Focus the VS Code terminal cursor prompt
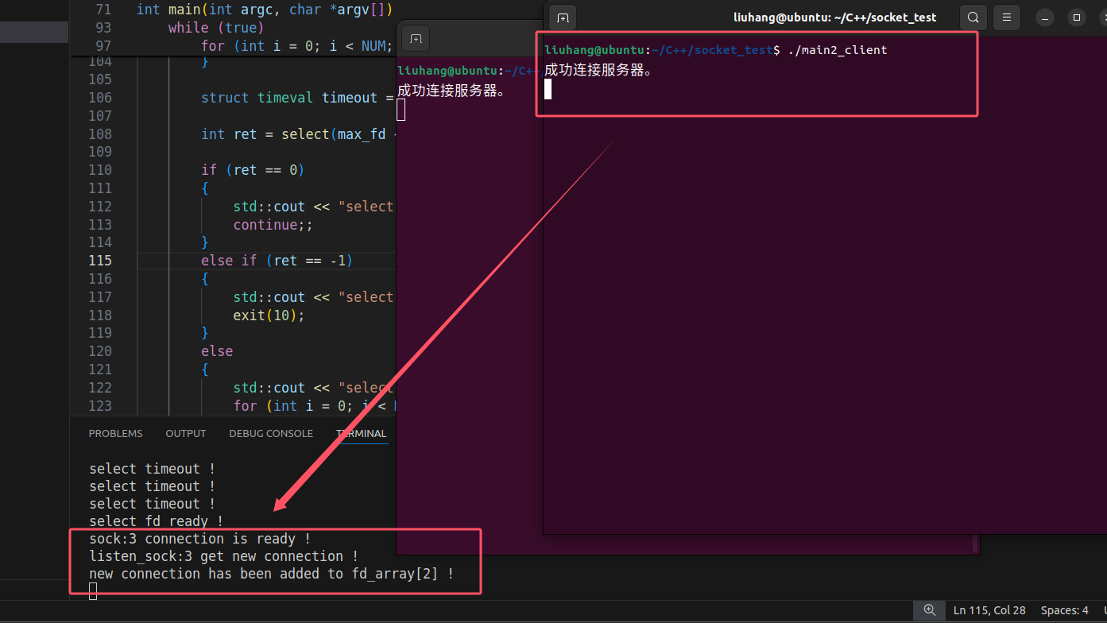 [x=93, y=591]
